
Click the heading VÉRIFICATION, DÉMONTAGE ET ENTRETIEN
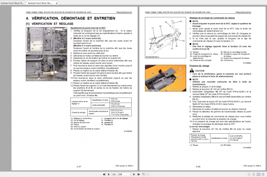(70, 18)
